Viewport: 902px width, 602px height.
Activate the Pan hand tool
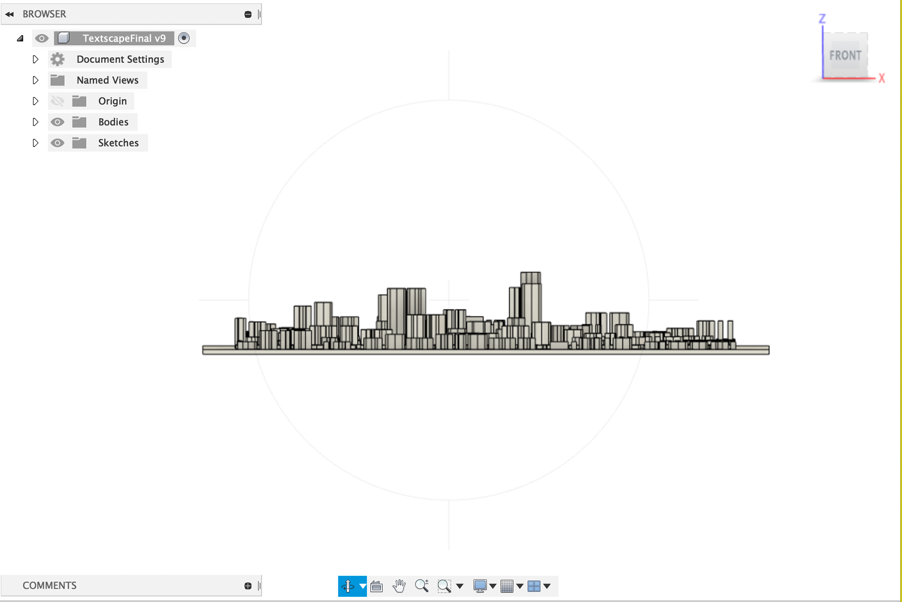click(399, 586)
